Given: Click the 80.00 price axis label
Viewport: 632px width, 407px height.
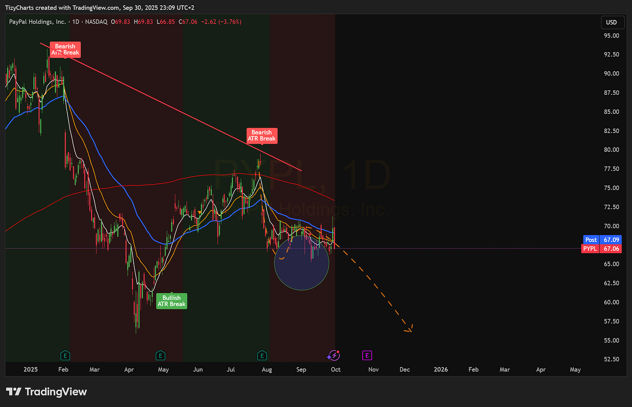Looking at the screenshot, I should click(611, 150).
